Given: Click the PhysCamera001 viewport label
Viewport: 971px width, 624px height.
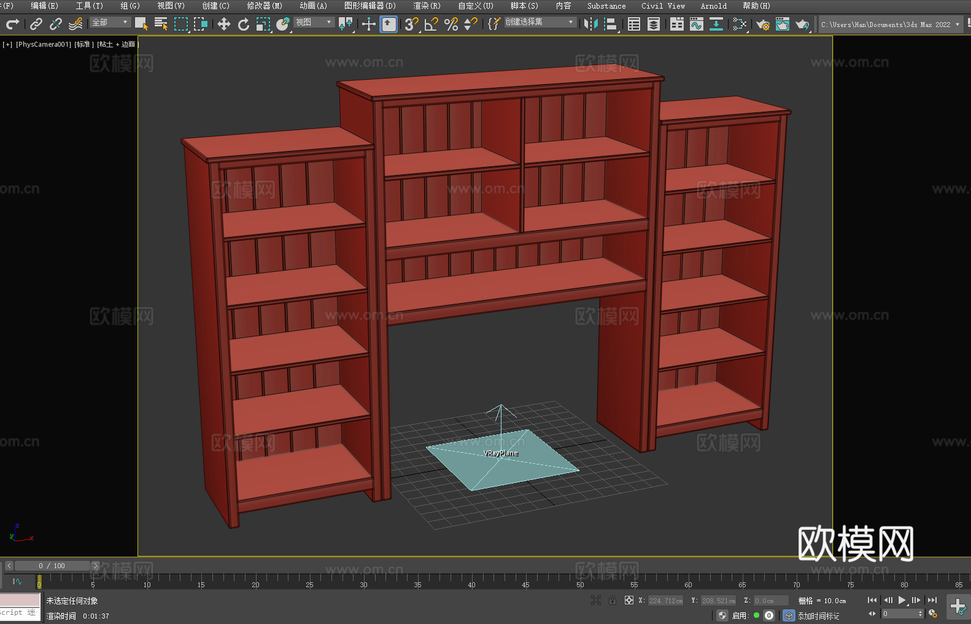Looking at the screenshot, I should (44, 44).
